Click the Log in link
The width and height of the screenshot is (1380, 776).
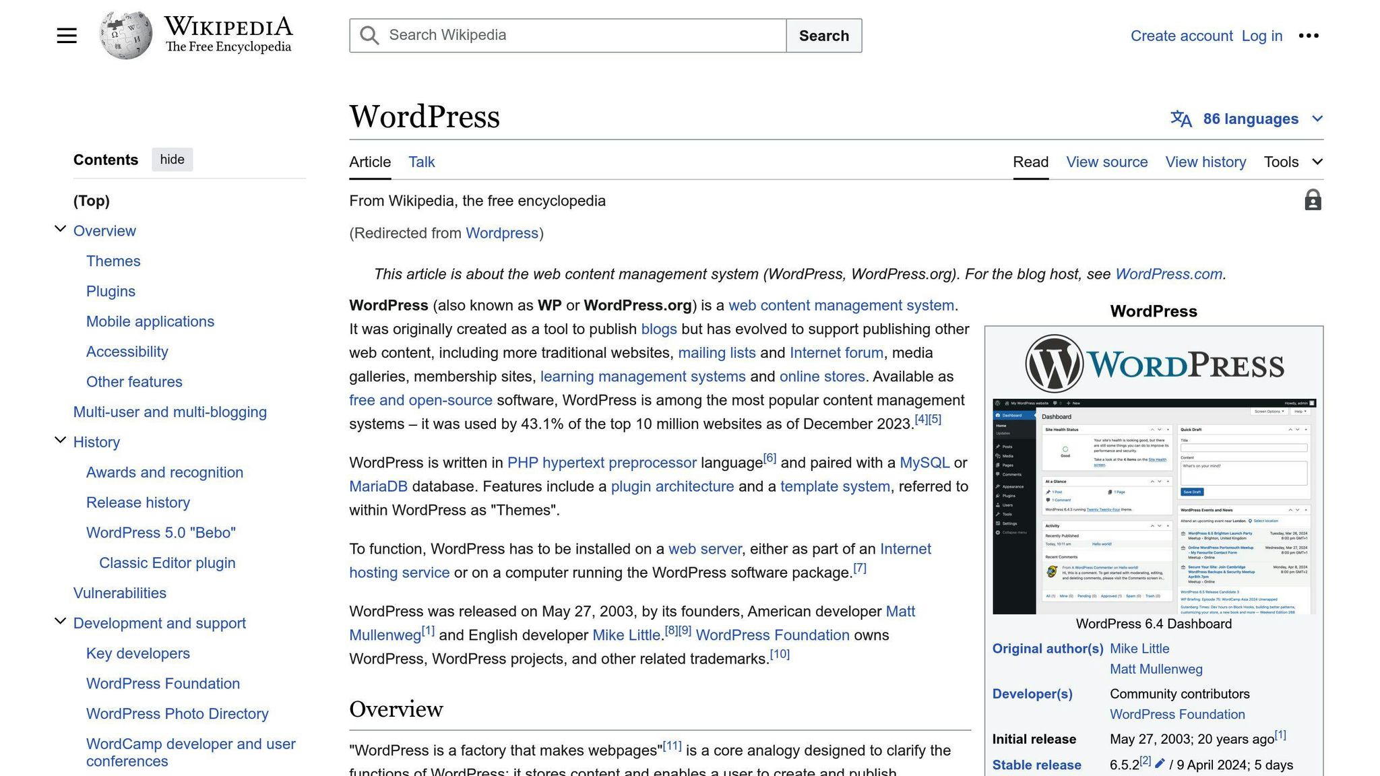[1261, 36]
